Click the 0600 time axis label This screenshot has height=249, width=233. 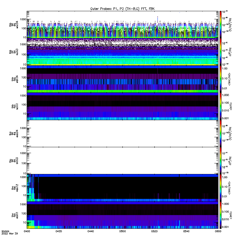(x=218, y=231)
